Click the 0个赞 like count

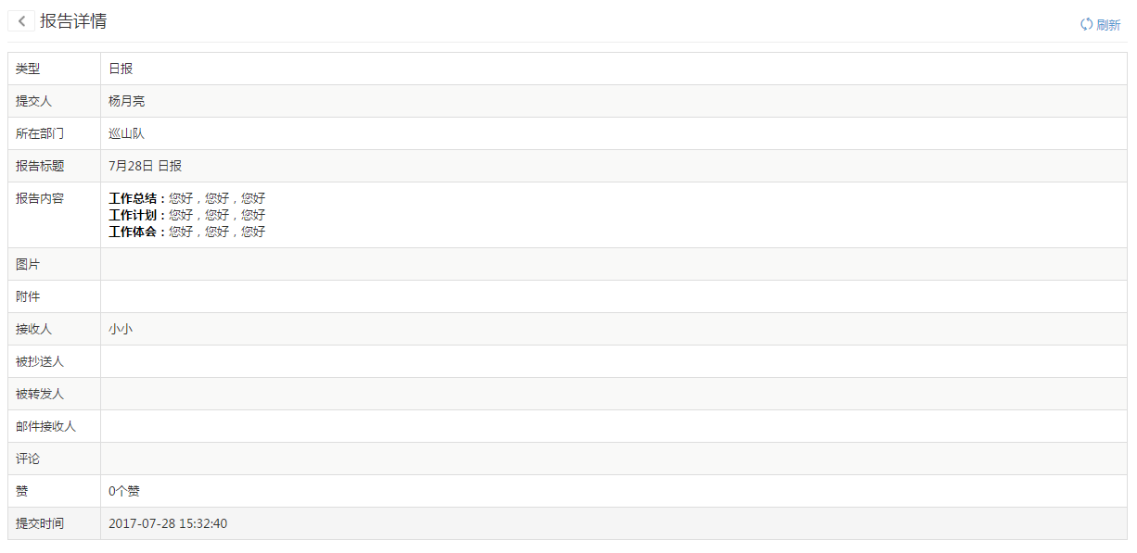click(124, 491)
